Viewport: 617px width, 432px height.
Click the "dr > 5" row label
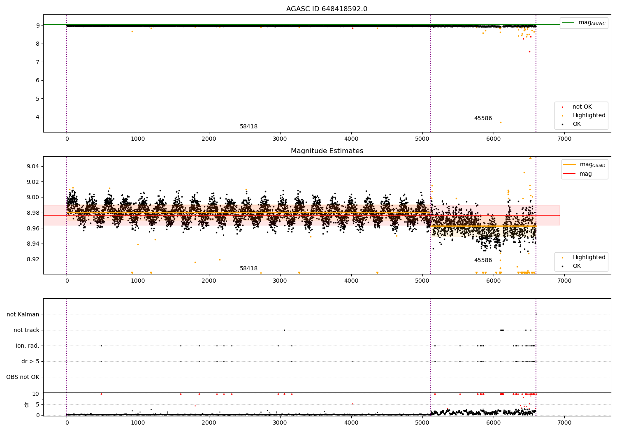(30, 362)
